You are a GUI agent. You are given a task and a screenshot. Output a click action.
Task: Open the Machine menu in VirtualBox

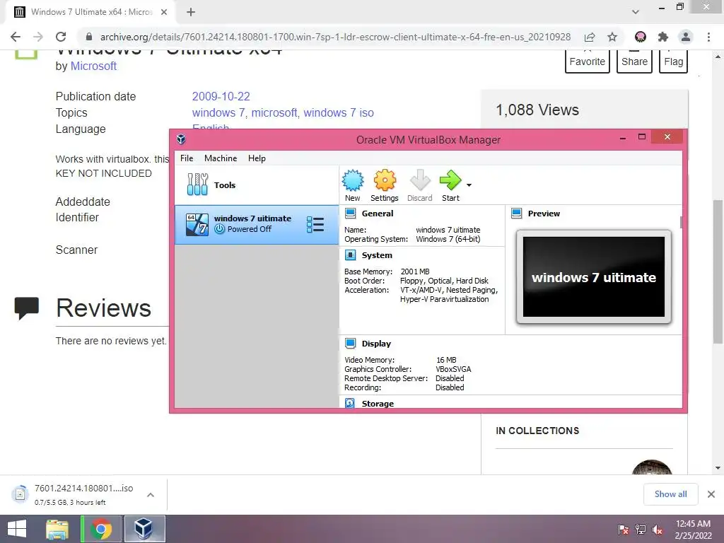221,158
